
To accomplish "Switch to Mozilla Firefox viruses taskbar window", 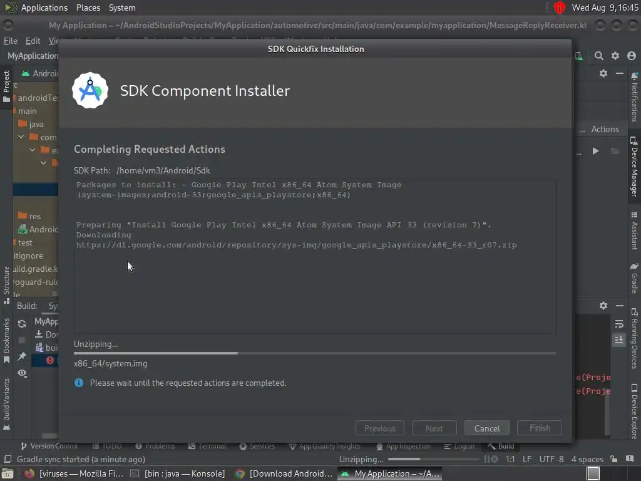I will tap(74, 473).
